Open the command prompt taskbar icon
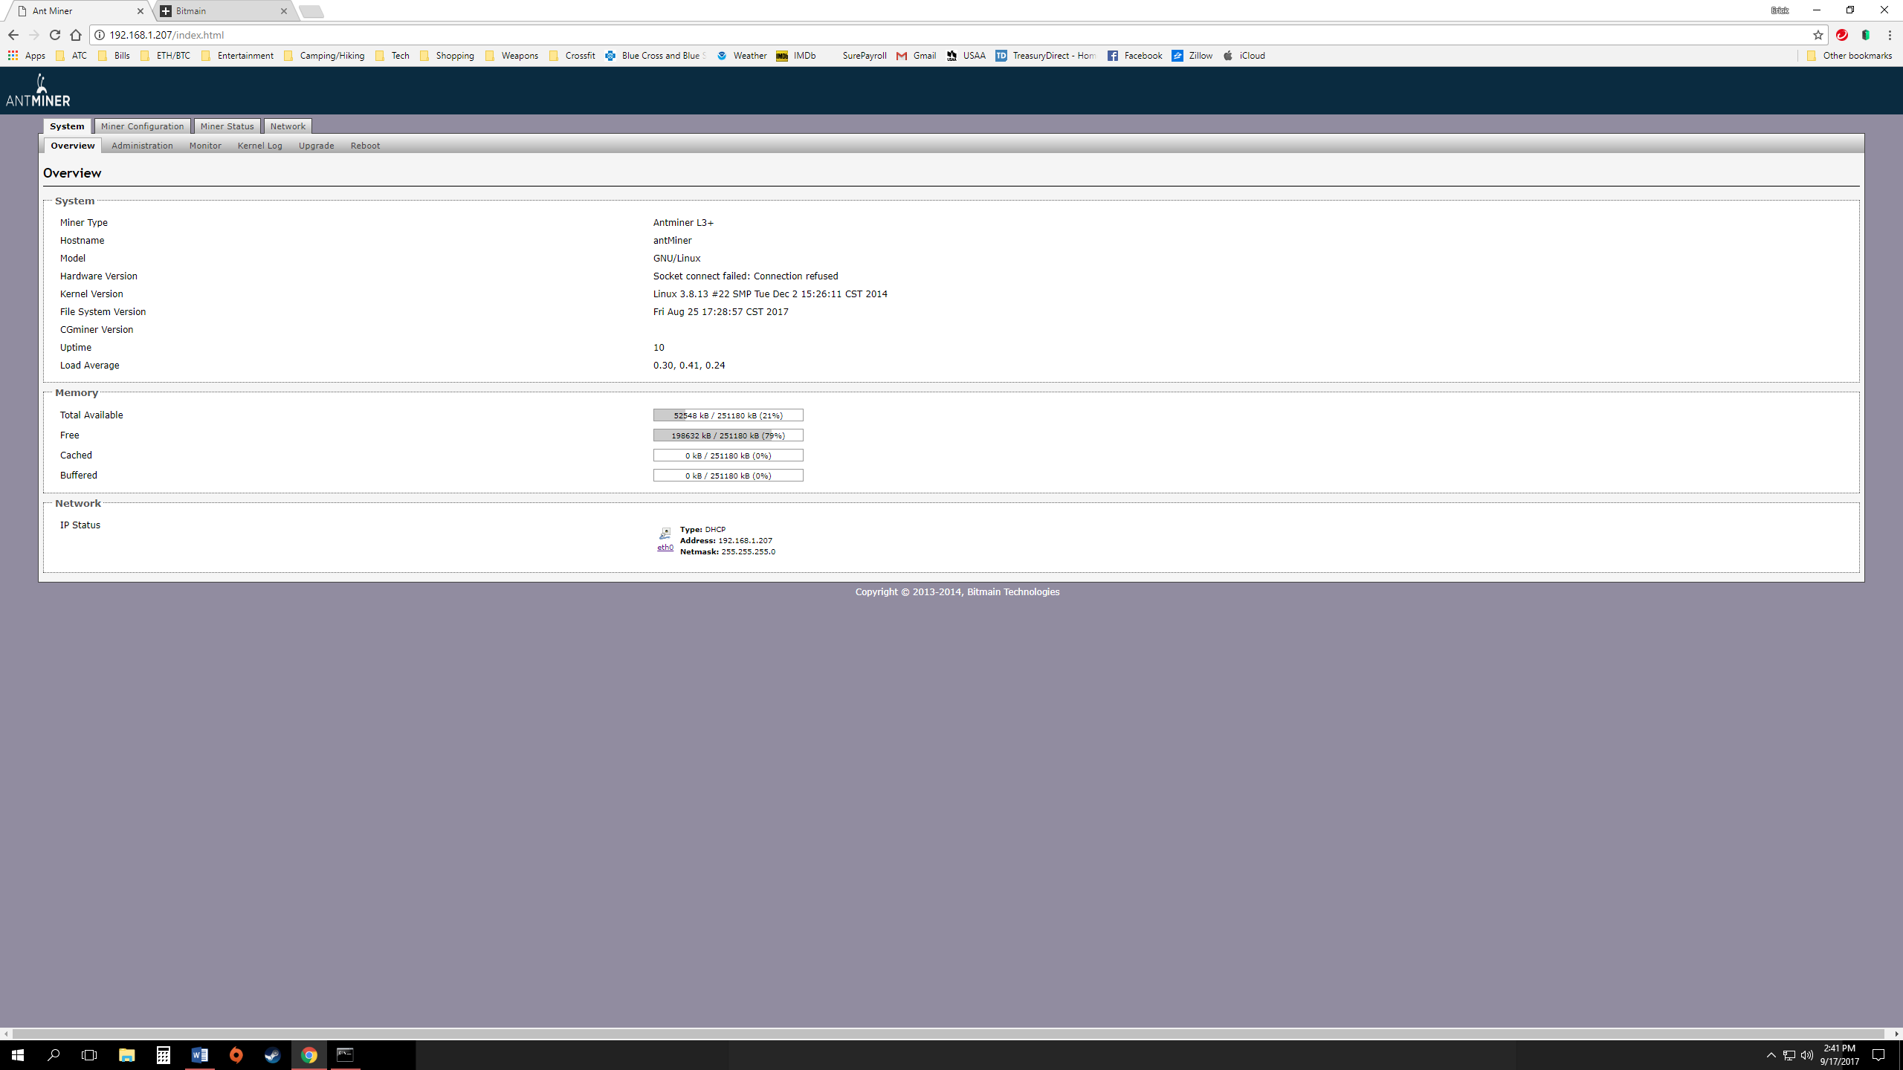The height and width of the screenshot is (1070, 1903). (345, 1055)
